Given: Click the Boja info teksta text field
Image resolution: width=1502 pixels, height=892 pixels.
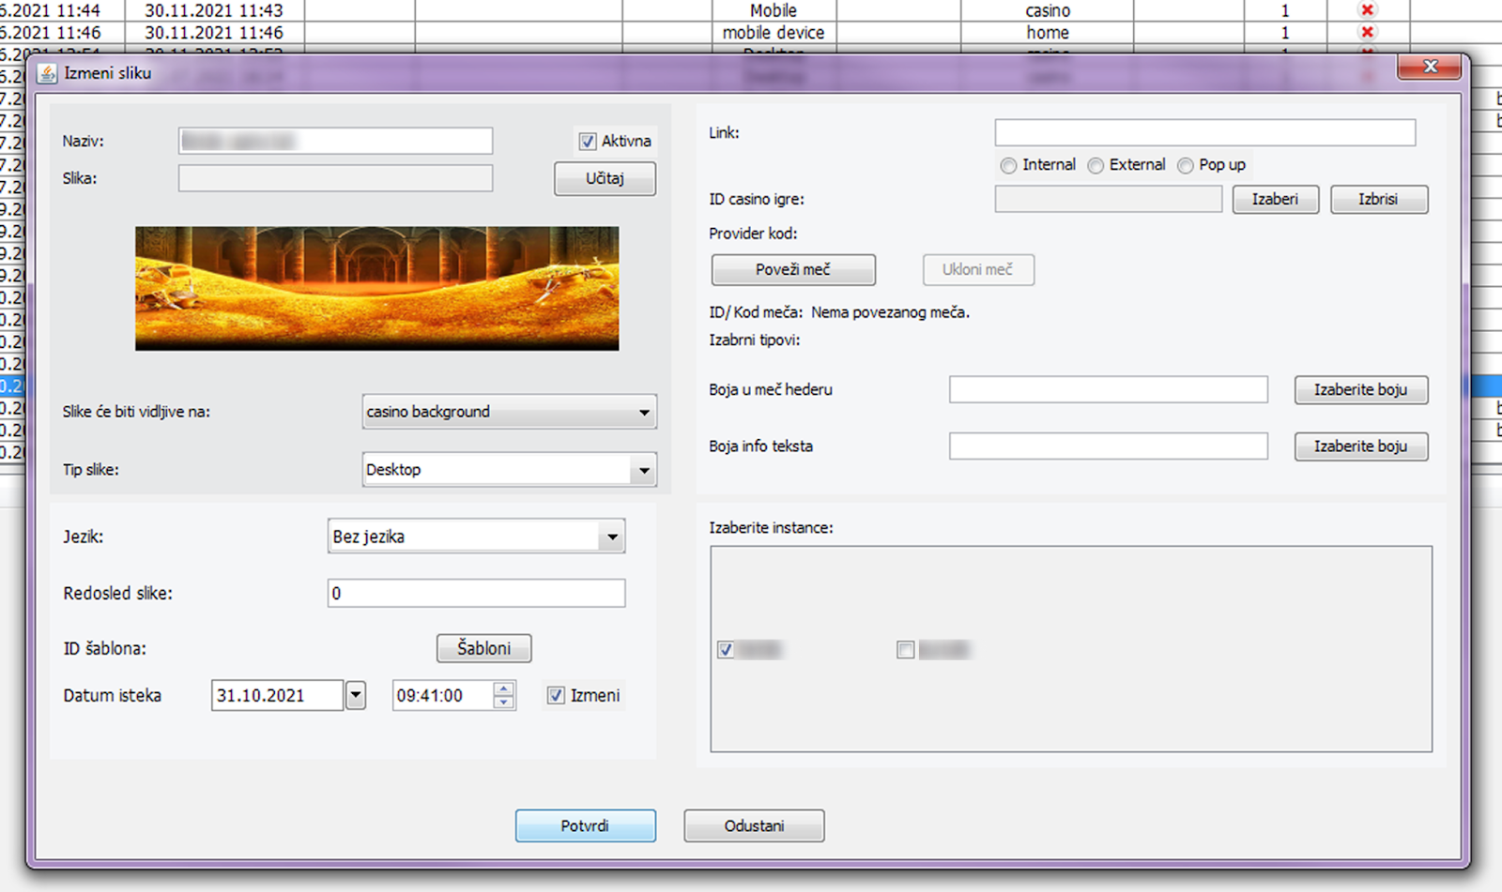Looking at the screenshot, I should [x=1109, y=446].
